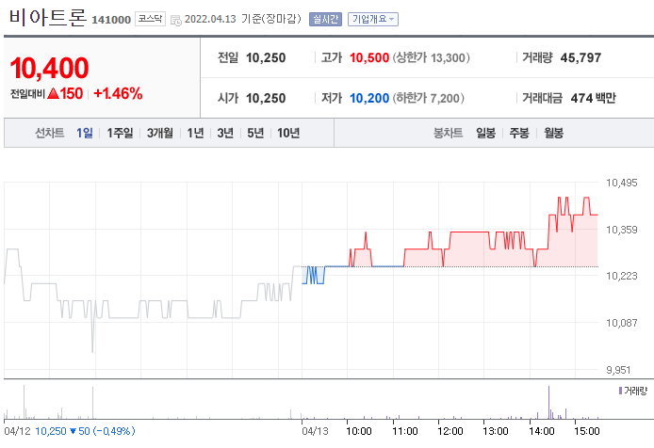Click the 04/12 previous day label

[x=17, y=431]
